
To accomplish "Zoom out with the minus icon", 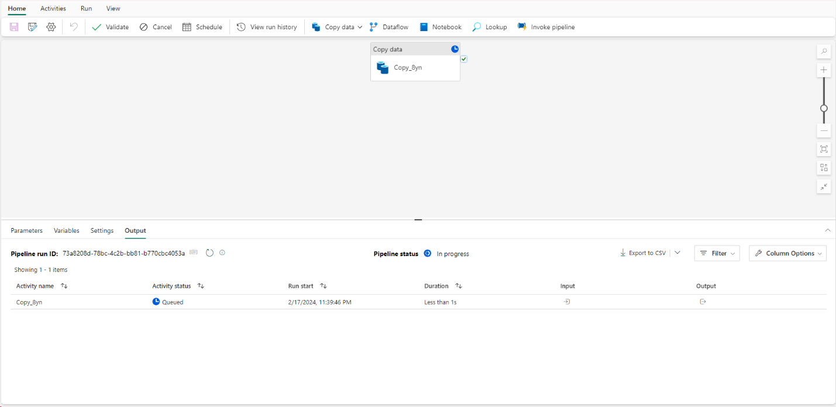I will pyautogui.click(x=824, y=130).
